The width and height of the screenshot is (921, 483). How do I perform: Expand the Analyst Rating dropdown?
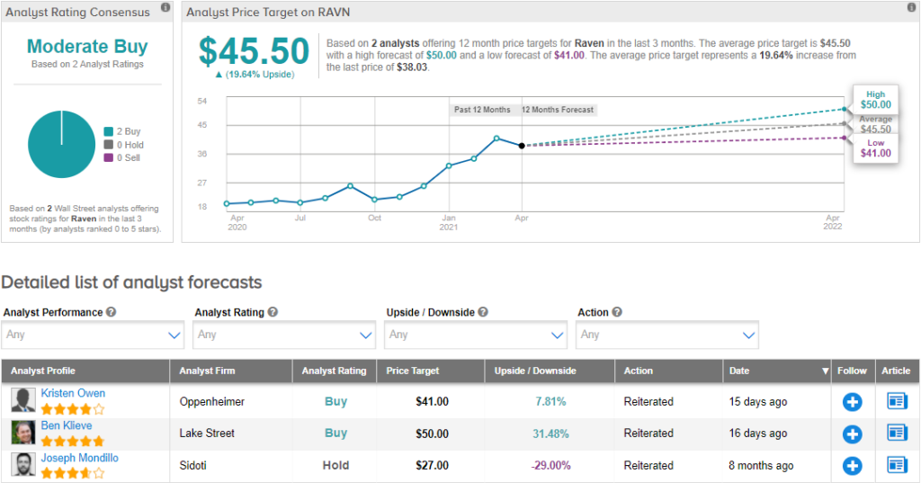click(284, 335)
